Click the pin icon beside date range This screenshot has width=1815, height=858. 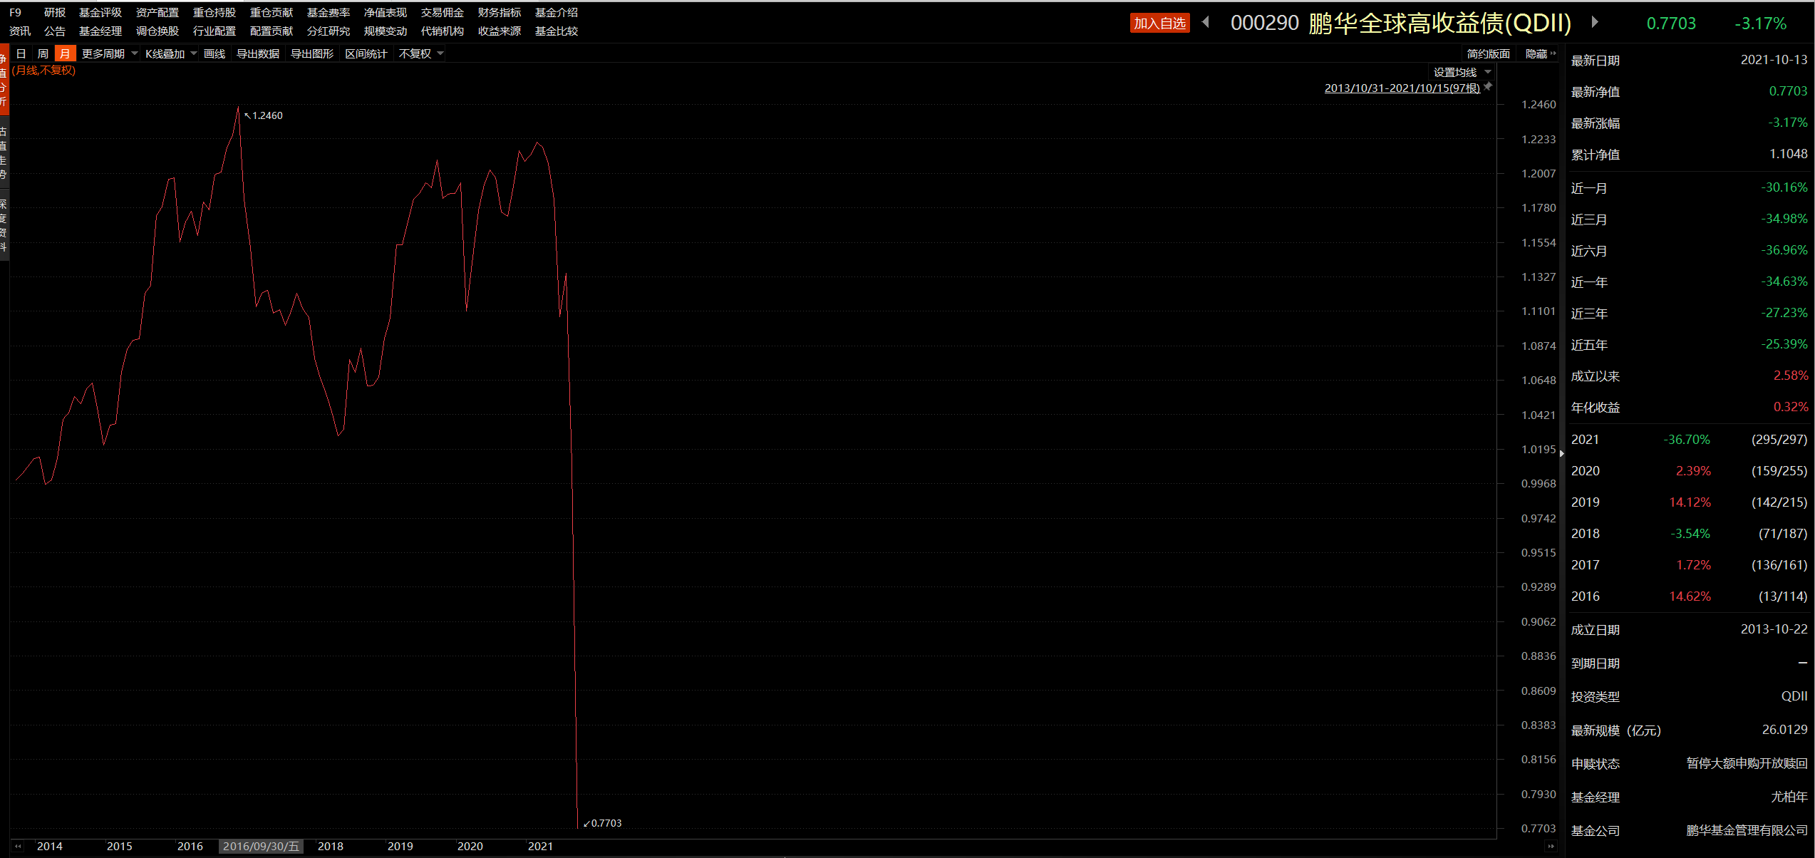1488,87
